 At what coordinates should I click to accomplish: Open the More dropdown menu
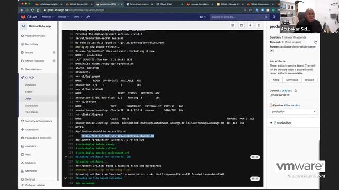78,17
